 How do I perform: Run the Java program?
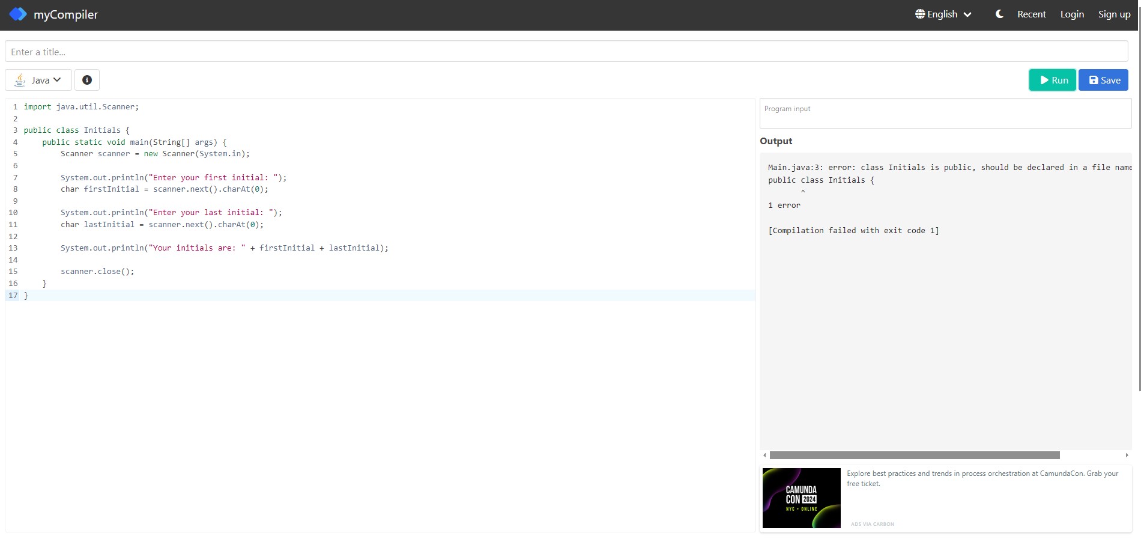[1052, 80]
